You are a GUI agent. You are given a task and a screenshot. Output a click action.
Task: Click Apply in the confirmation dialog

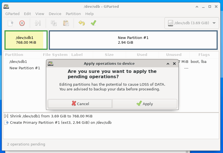pos(145,104)
